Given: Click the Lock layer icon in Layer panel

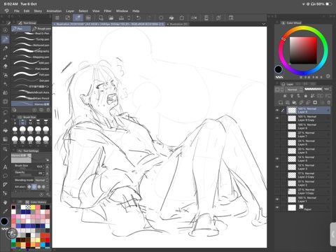Looking at the screenshot, I should pos(306,96).
